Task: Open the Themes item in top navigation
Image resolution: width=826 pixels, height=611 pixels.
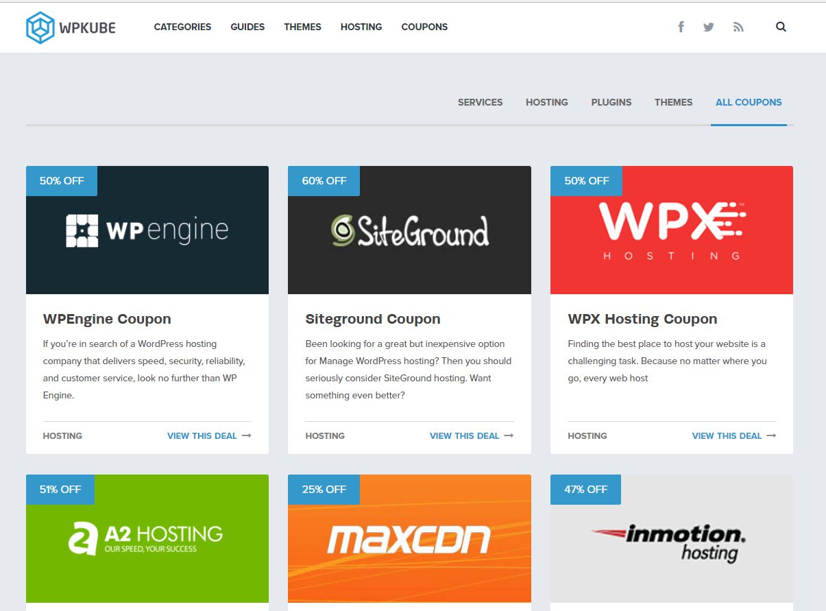Action: pyautogui.click(x=302, y=27)
